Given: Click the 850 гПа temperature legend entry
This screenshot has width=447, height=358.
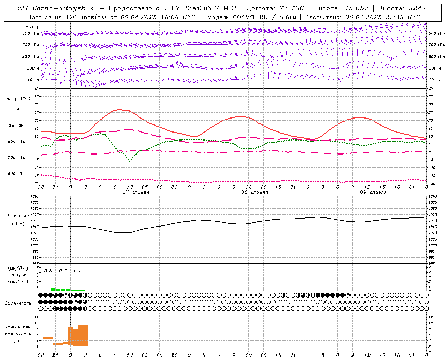Looking at the screenshot, I should [x=16, y=143].
